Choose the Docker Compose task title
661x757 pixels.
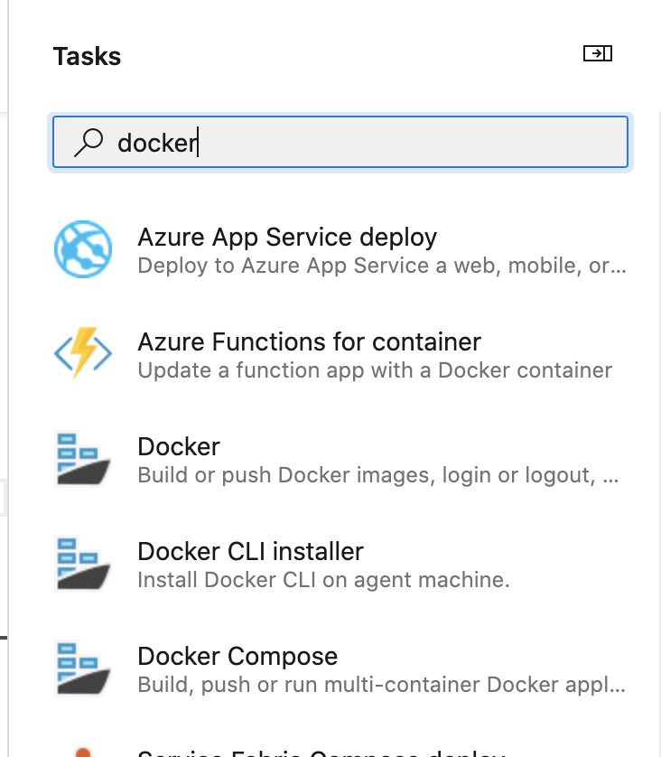point(237,656)
